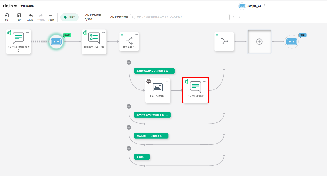The width and height of the screenshot is (327, 176).
Task: Select the 回答待ちリスト (1) block
Action: click(94, 42)
